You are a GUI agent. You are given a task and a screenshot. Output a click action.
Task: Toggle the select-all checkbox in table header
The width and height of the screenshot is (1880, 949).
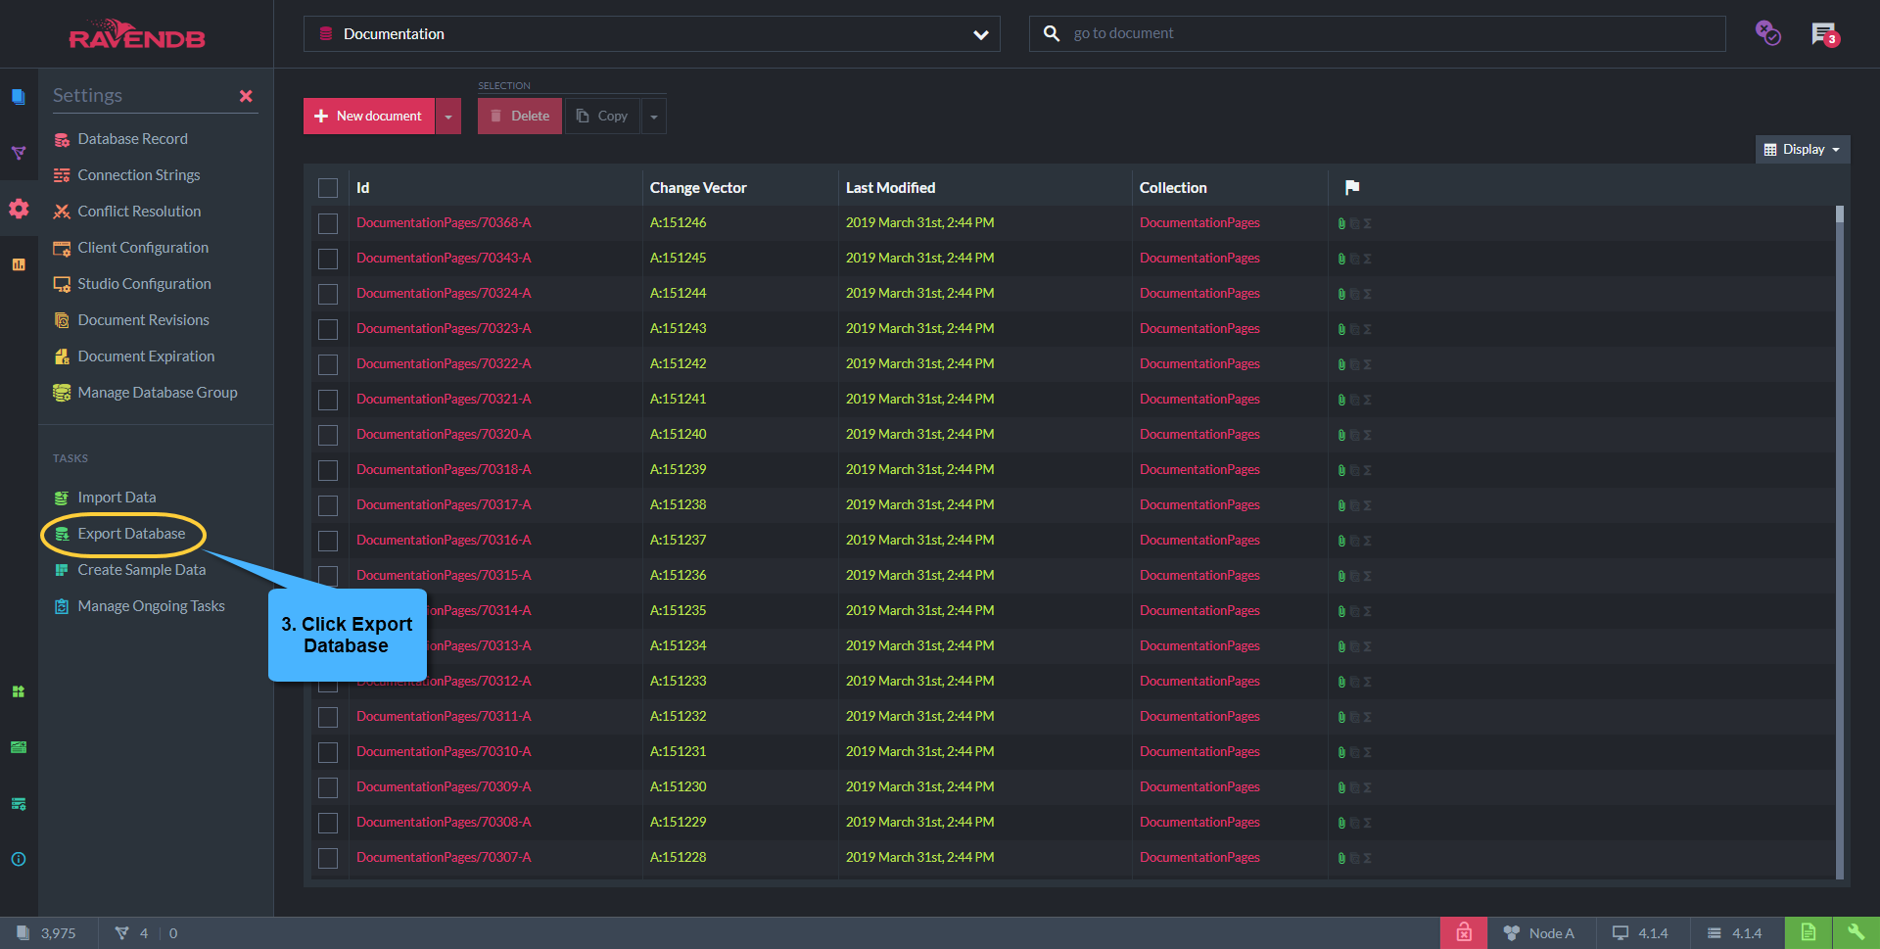(x=328, y=188)
